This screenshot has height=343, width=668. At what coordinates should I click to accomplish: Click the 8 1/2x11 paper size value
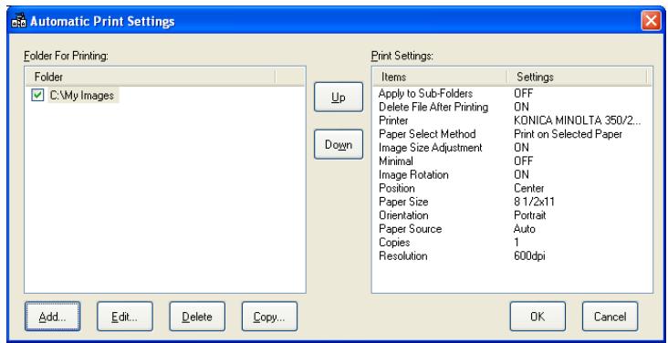coord(534,202)
